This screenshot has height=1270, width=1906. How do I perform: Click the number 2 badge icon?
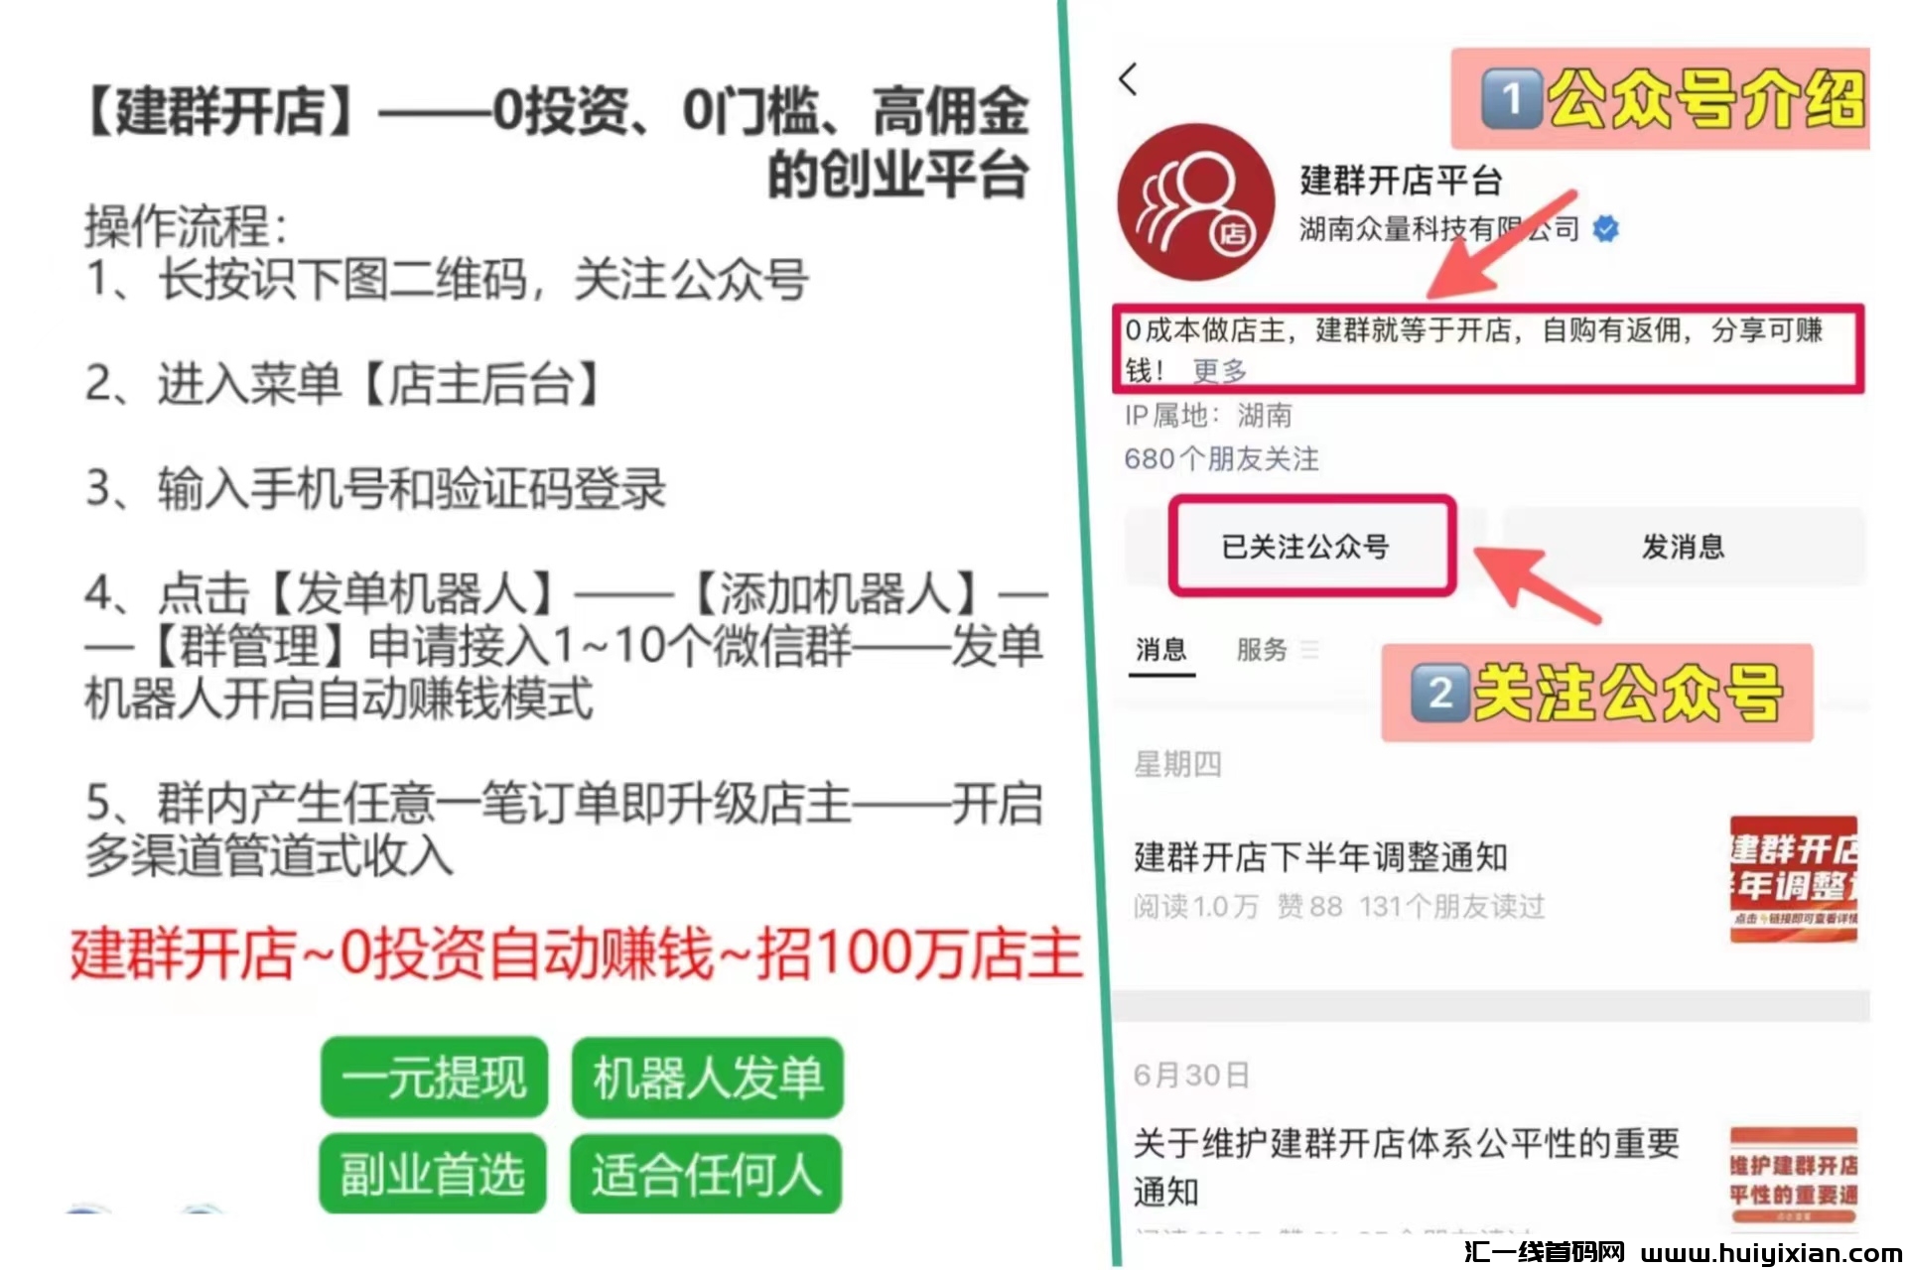(x=1440, y=693)
